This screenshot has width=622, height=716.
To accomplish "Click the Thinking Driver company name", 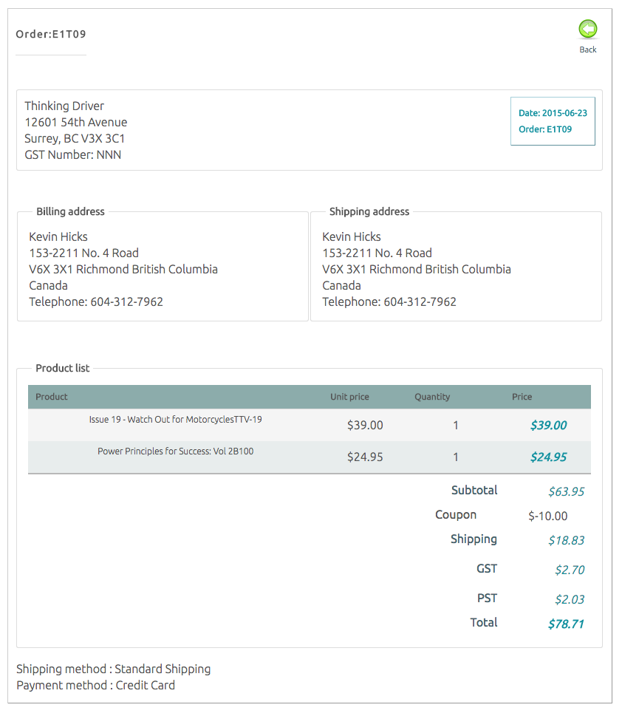I will (64, 106).
